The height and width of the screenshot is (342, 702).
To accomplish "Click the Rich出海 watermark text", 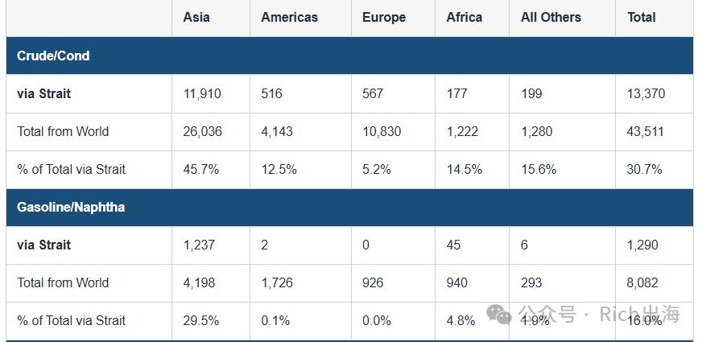I will (639, 314).
